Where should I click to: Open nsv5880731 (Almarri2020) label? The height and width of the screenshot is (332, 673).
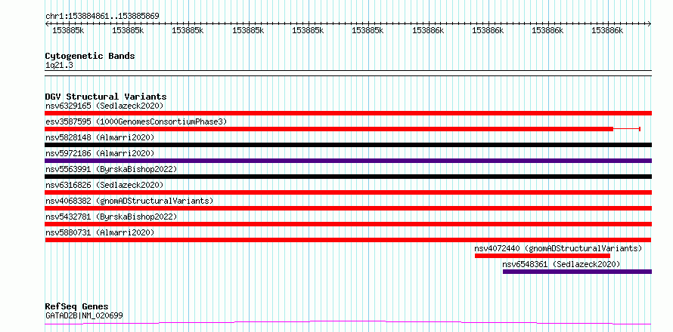100,232
